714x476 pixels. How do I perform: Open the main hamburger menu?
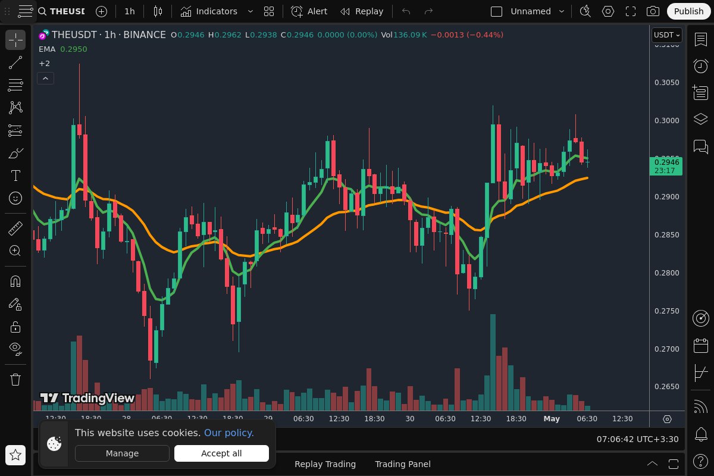[x=25, y=11]
